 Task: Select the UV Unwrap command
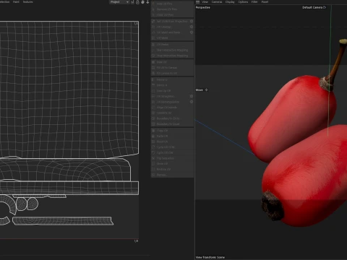tap(170, 27)
